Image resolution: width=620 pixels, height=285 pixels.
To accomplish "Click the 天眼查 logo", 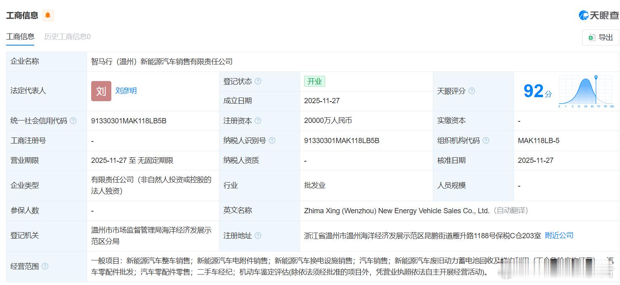I will coord(599,15).
